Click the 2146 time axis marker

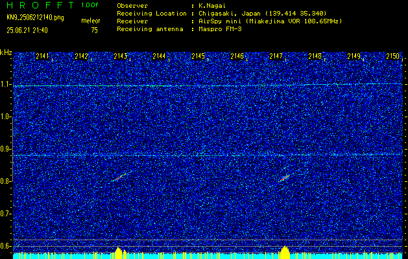237,56
